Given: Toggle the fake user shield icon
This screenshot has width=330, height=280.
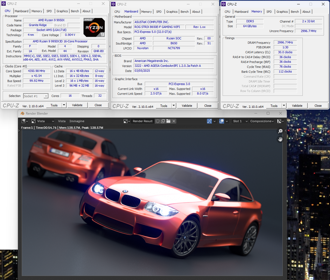Looking at the screenshot, I should tap(157, 121).
